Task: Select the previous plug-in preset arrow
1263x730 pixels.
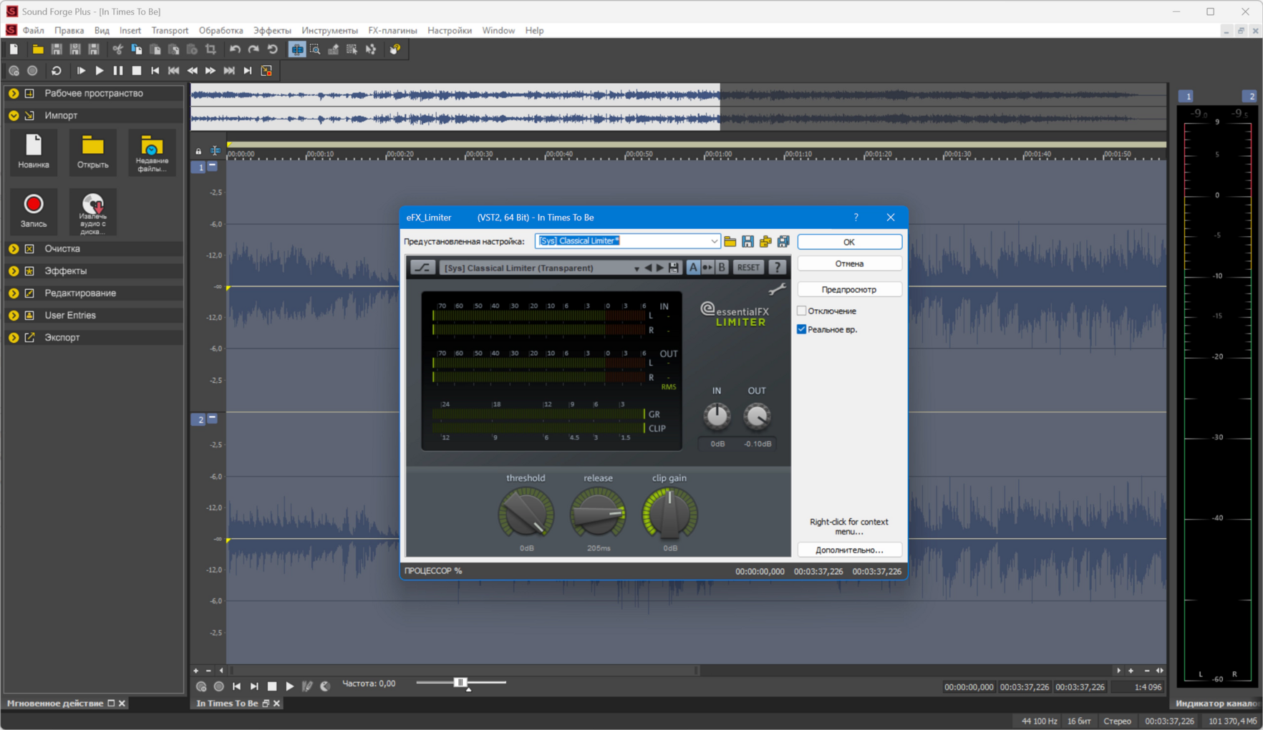Action: pyautogui.click(x=648, y=268)
